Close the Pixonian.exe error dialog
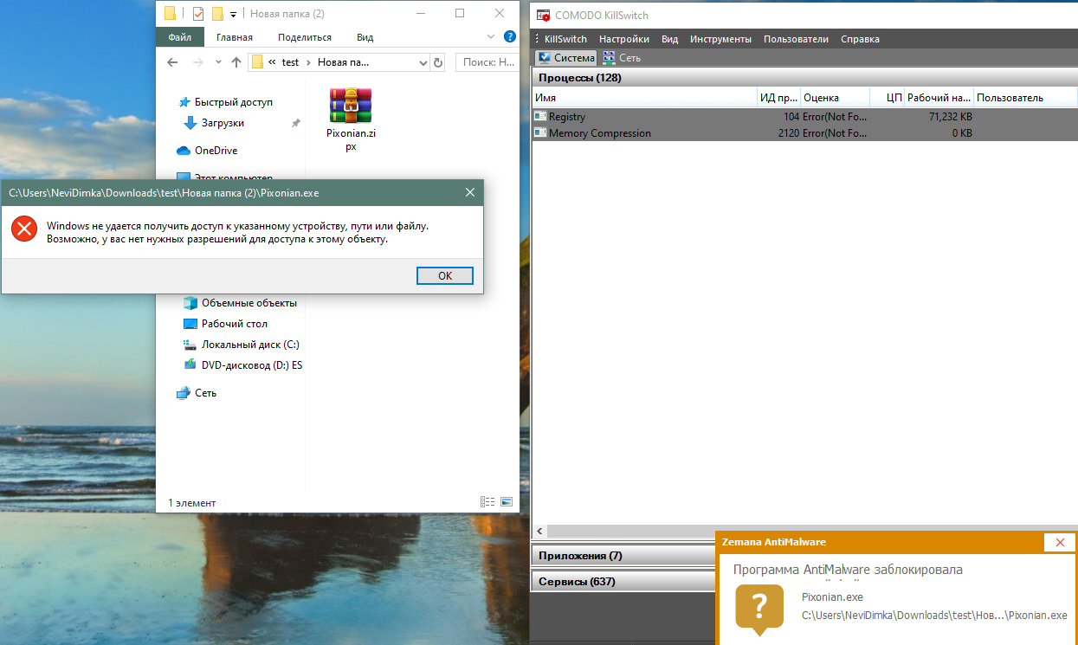 (x=470, y=192)
